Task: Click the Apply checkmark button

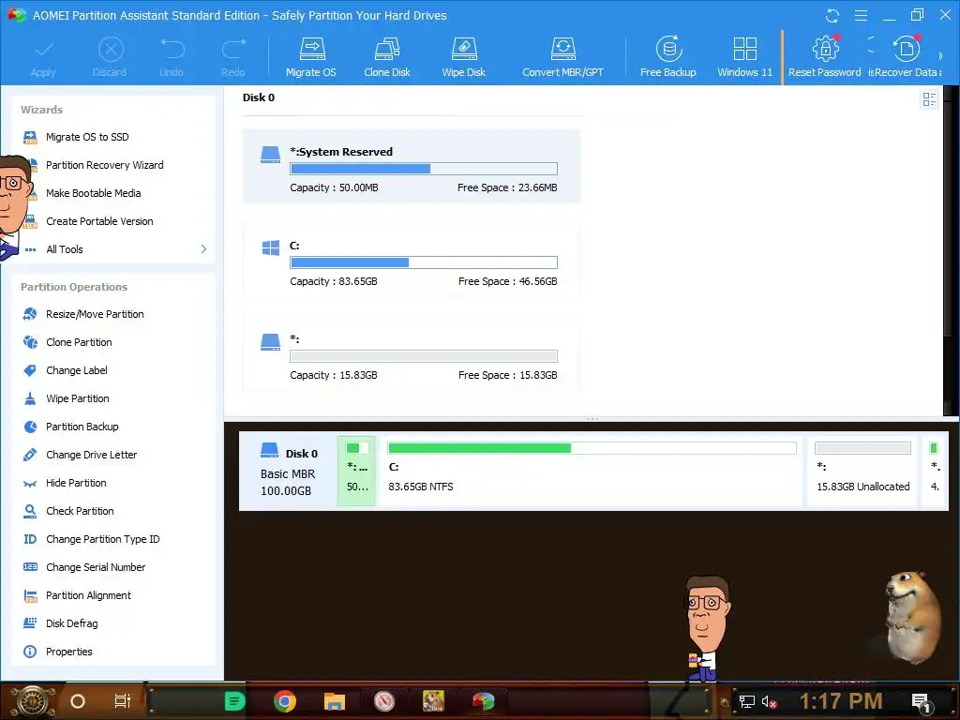Action: (43, 59)
